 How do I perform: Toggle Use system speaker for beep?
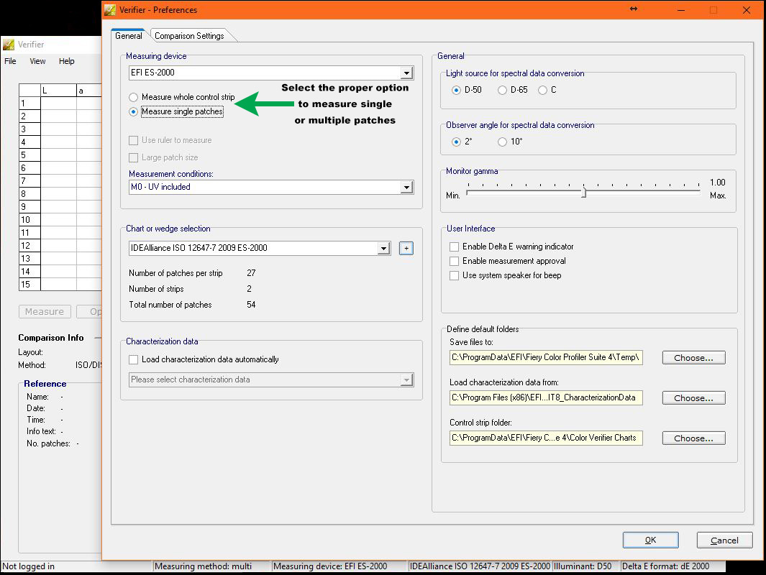(455, 276)
